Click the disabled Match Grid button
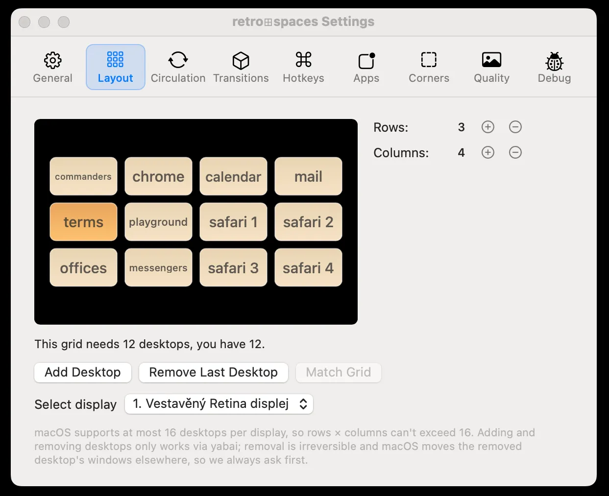Image resolution: width=609 pixels, height=496 pixels. pyautogui.click(x=339, y=372)
